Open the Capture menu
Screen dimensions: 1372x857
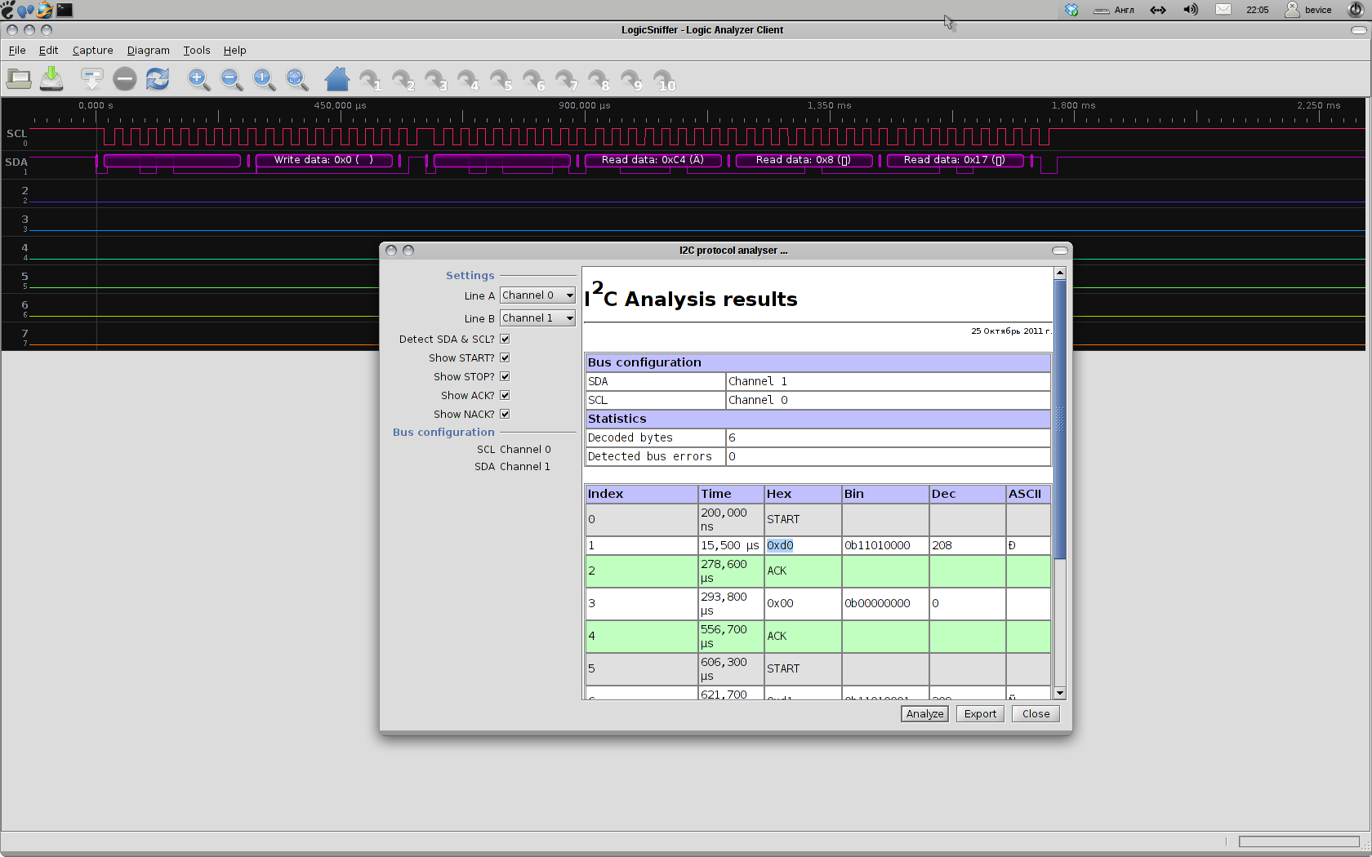point(92,51)
